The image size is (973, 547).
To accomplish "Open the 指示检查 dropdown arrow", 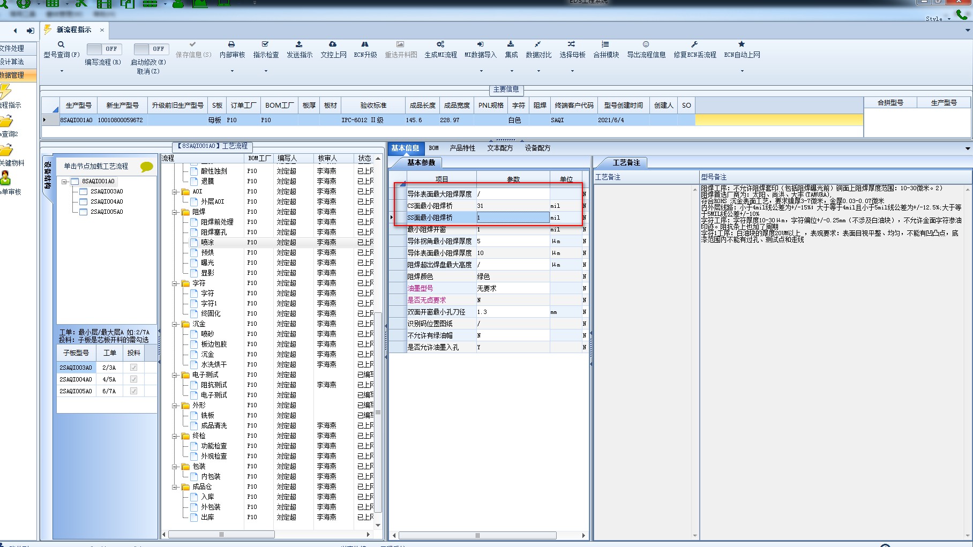I will (x=266, y=71).
